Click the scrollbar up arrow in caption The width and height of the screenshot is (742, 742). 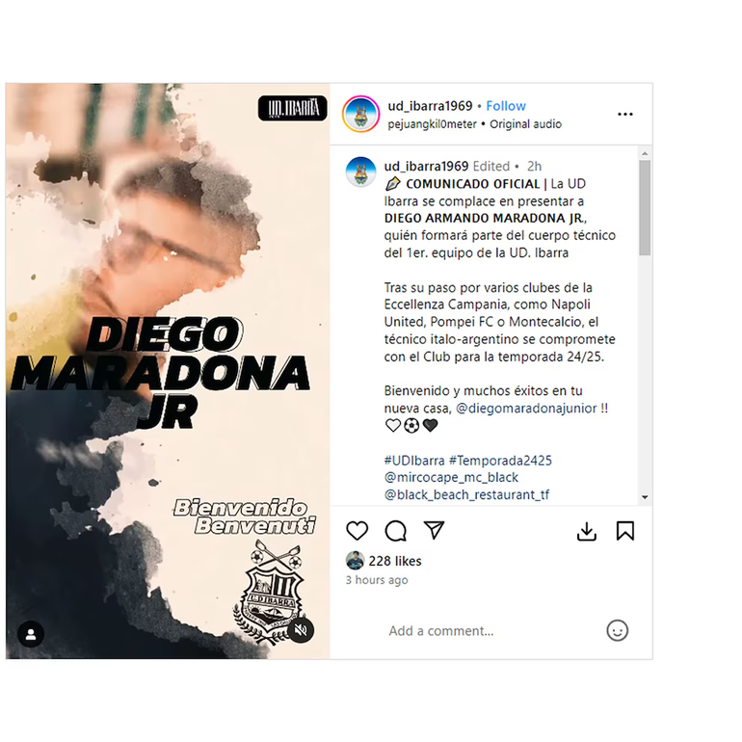645,153
